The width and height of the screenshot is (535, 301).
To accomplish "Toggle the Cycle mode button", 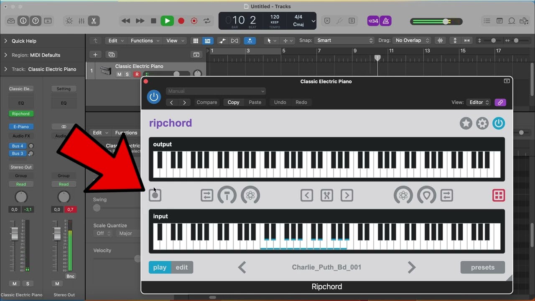I will [x=207, y=20].
